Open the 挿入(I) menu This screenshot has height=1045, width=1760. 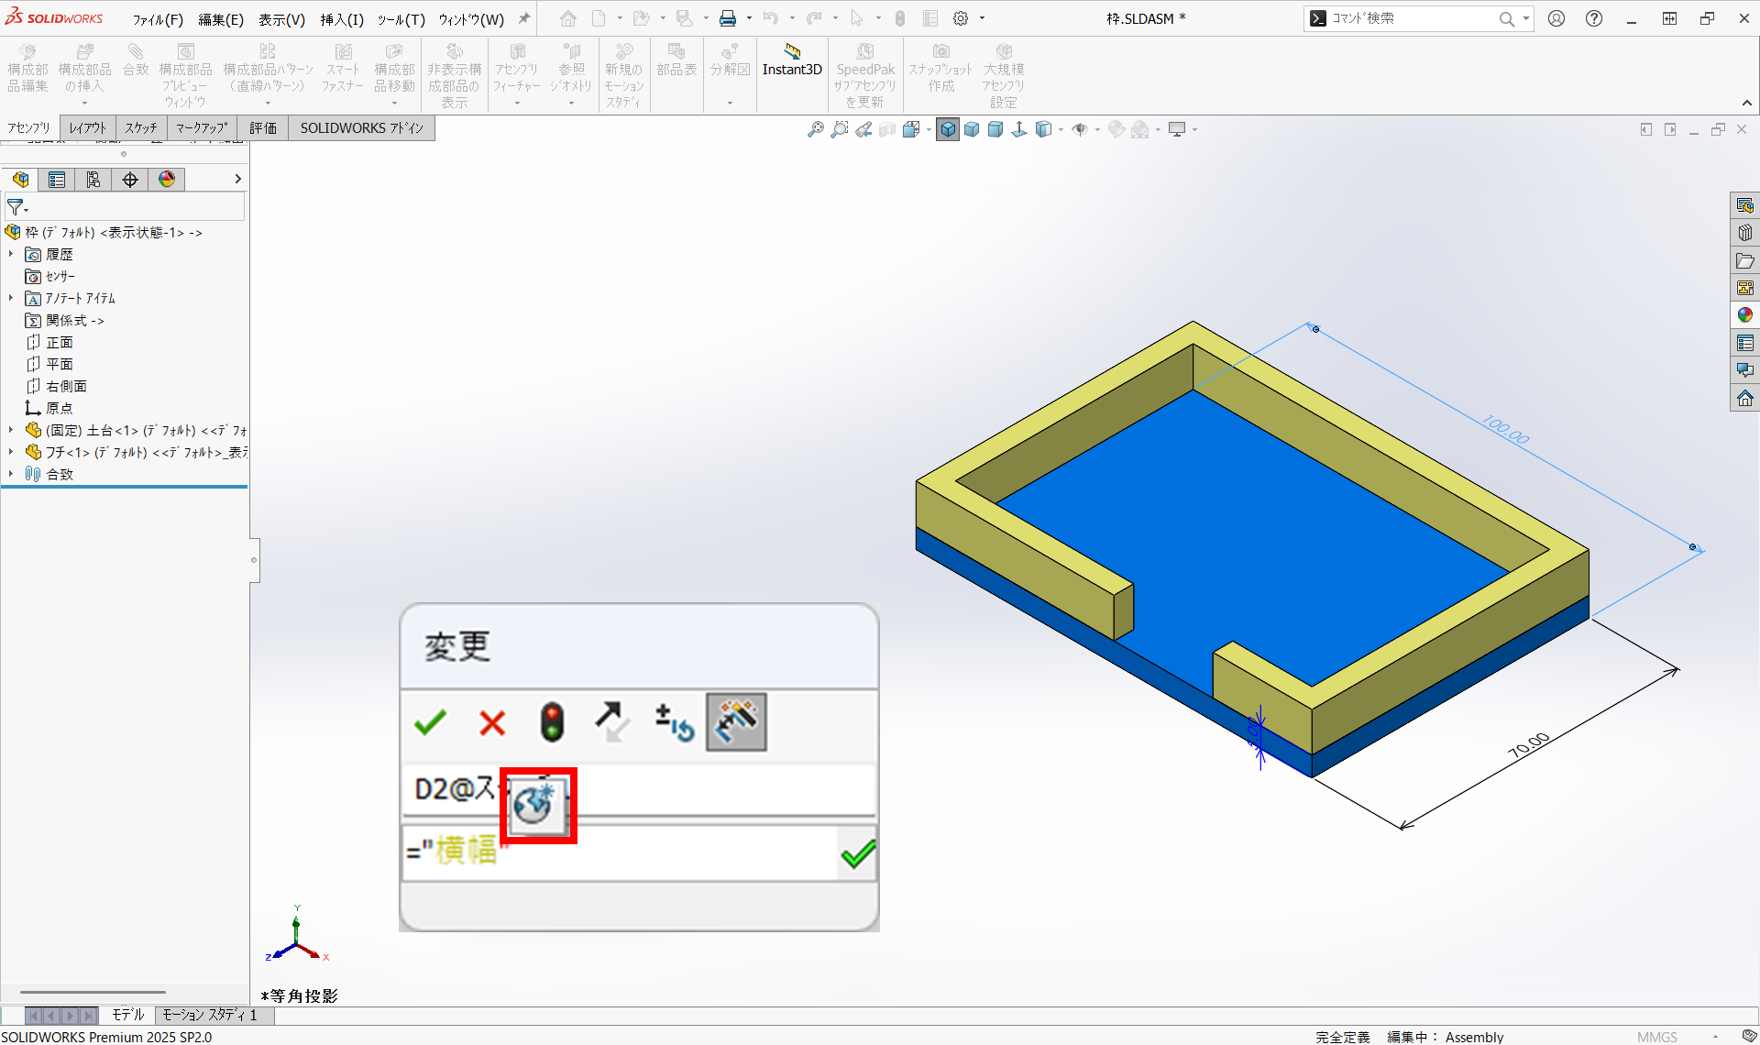point(342,19)
